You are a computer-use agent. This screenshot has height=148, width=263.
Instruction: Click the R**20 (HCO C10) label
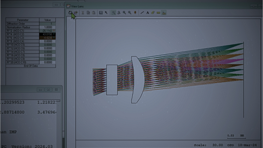pyautogui.click(x=23, y=62)
